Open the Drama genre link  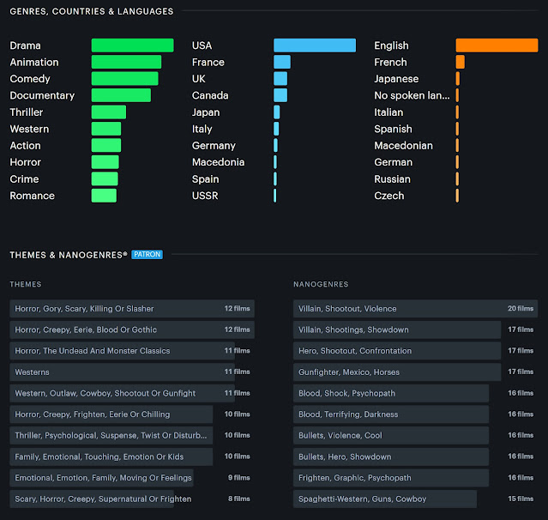click(25, 45)
